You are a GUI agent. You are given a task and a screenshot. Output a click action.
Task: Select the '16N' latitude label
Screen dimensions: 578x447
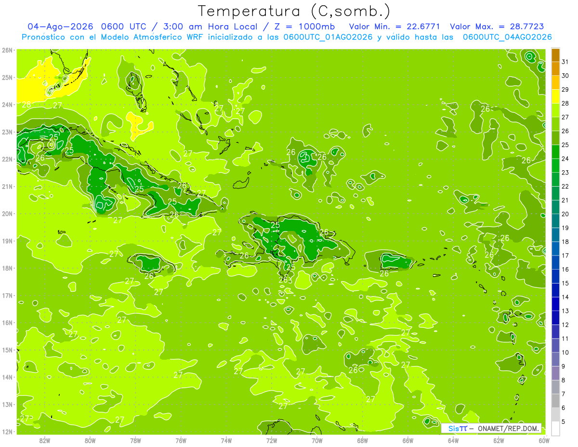pos(7,323)
